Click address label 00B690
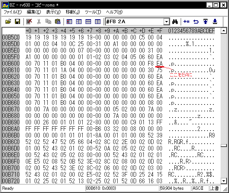 tap(11, 122)
